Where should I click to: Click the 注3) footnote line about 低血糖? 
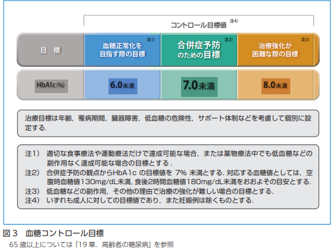coord(149,191)
